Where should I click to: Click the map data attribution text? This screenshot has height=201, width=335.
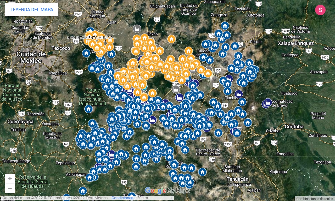[x=55, y=198]
